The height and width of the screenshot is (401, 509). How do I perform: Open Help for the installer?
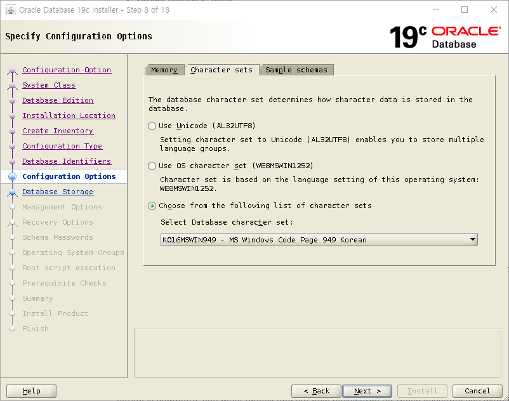(x=32, y=391)
